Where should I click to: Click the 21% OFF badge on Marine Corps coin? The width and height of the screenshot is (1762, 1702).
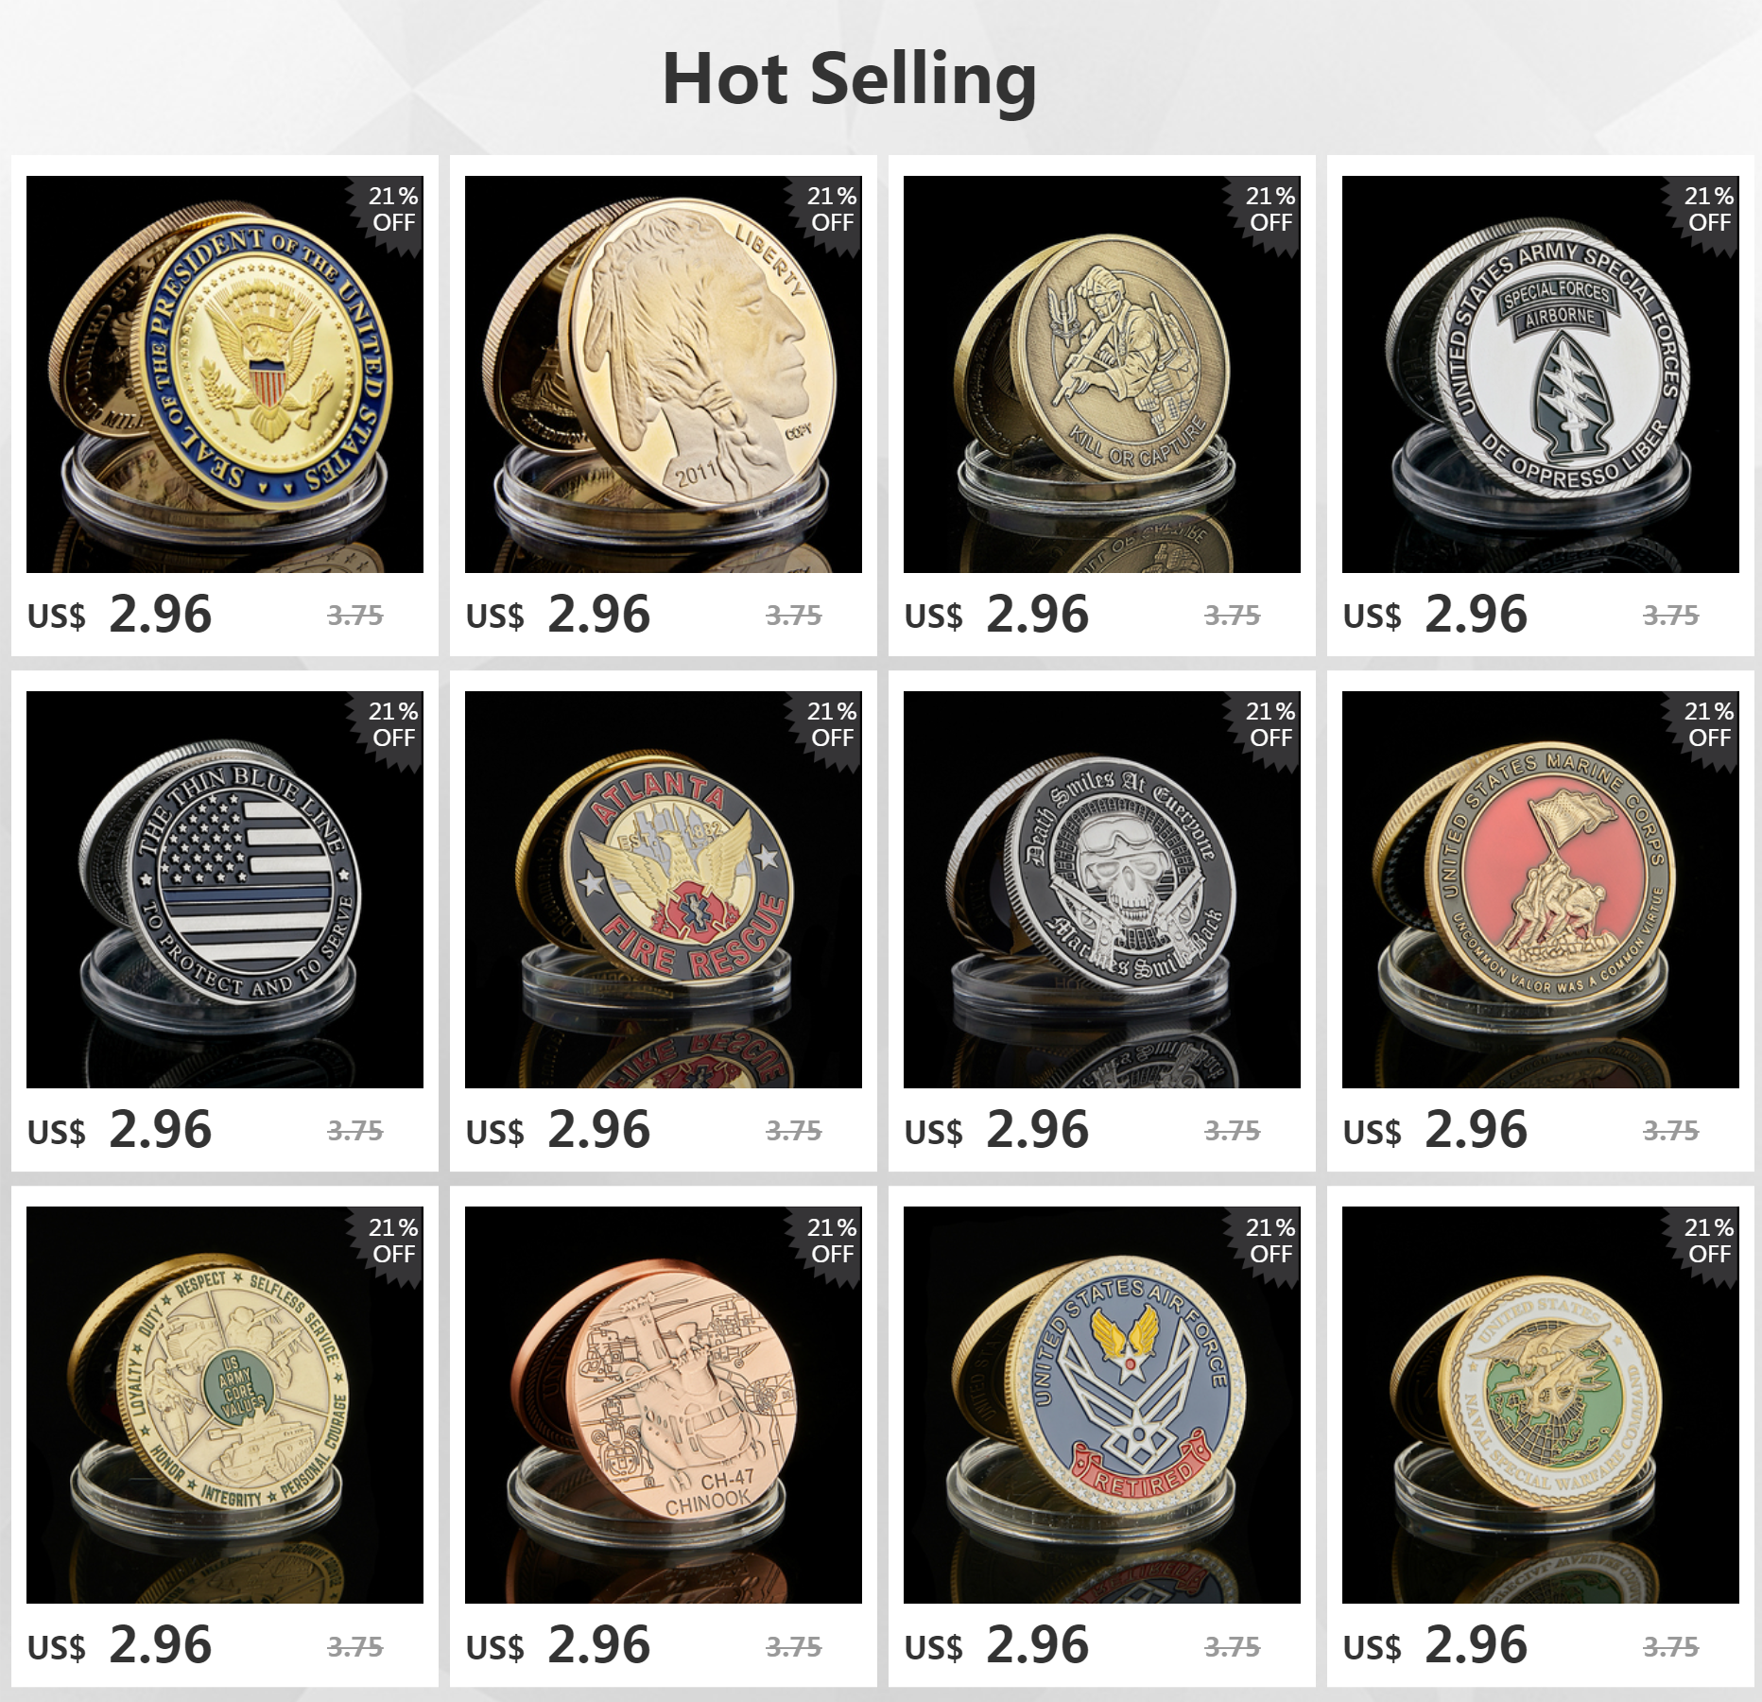point(1708,725)
